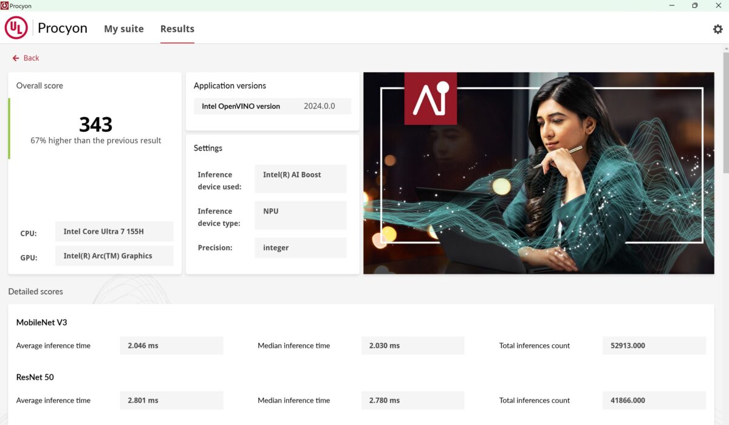Image resolution: width=729 pixels, height=425 pixels.
Task: Click the Settings panel heading
Action: (x=208, y=148)
